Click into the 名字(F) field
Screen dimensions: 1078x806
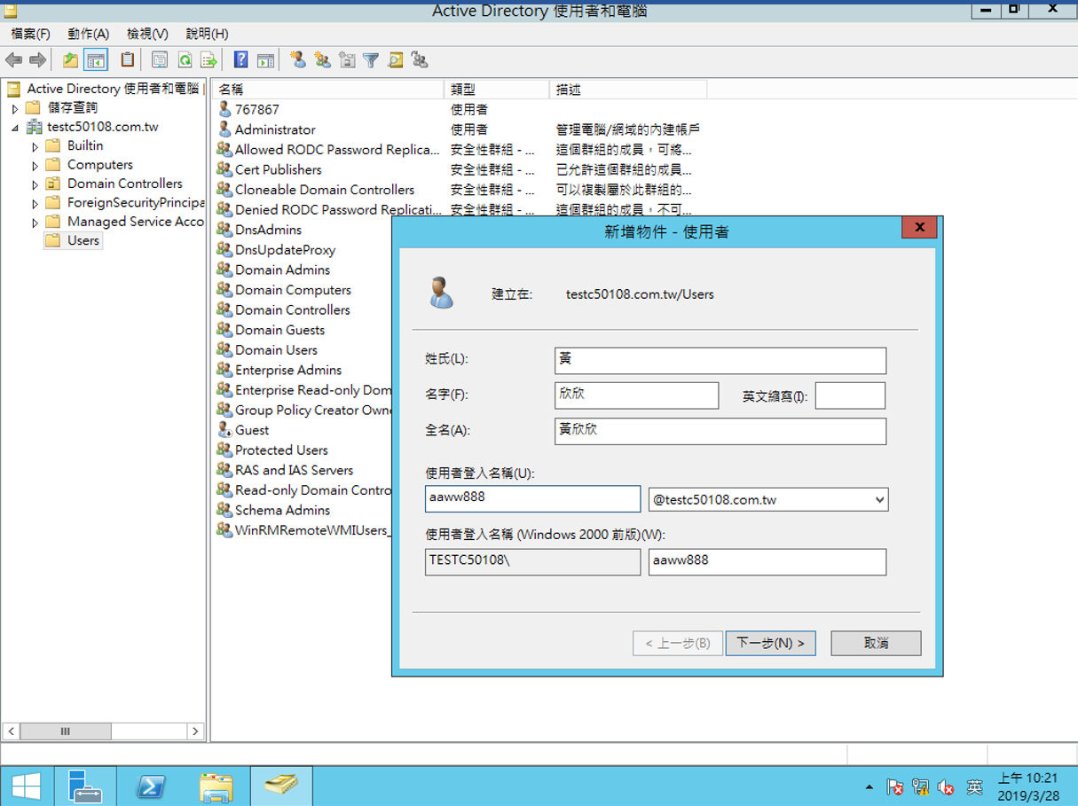(636, 395)
